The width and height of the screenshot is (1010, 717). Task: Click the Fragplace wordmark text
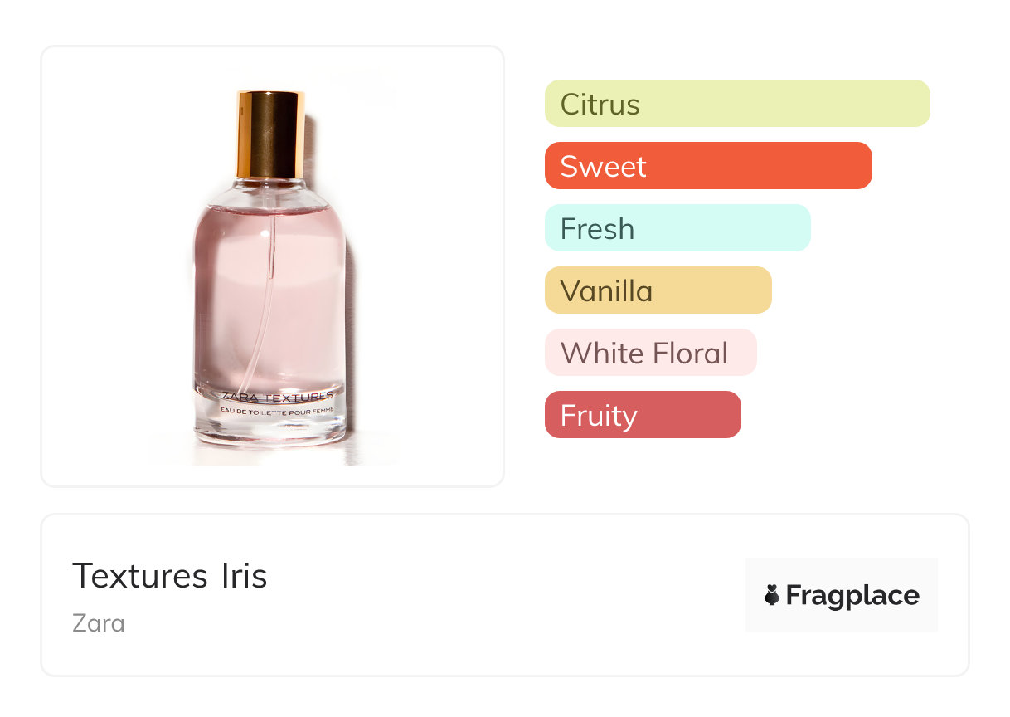coord(852,596)
